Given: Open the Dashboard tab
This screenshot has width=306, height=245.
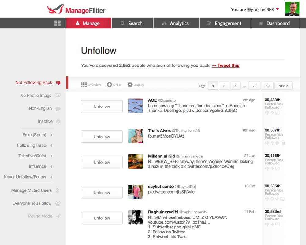Looking at the screenshot, I should tap(275, 23).
